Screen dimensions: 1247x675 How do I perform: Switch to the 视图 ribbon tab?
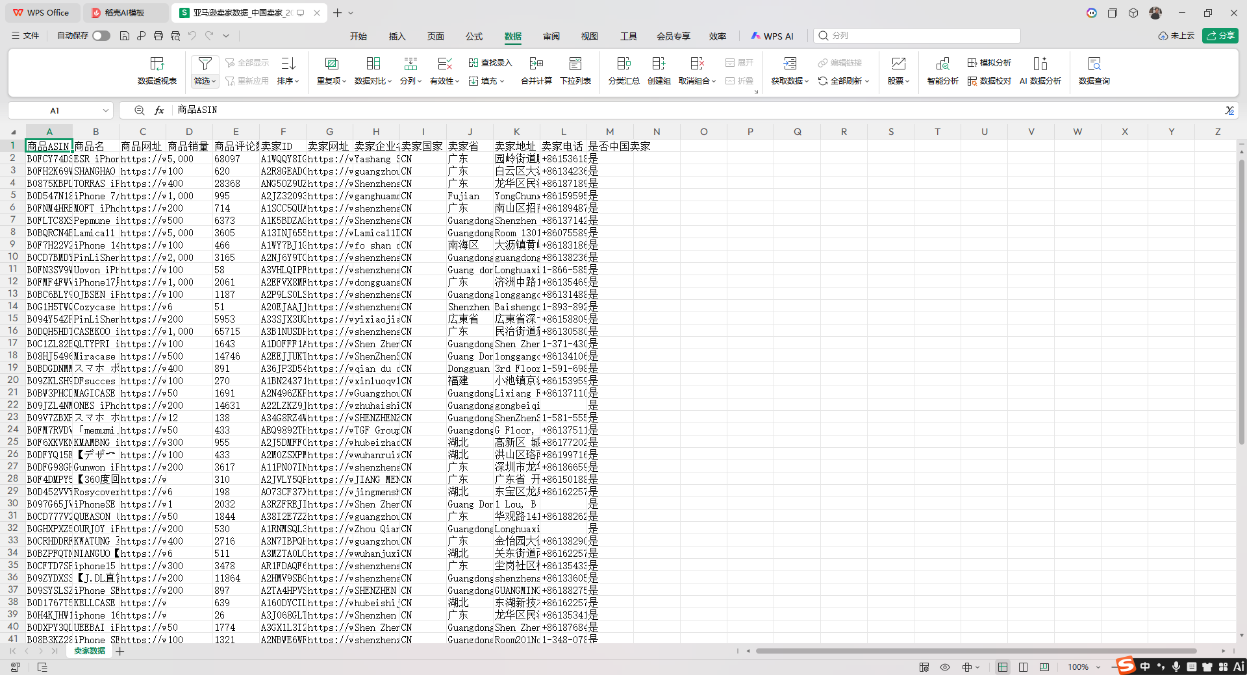590,36
